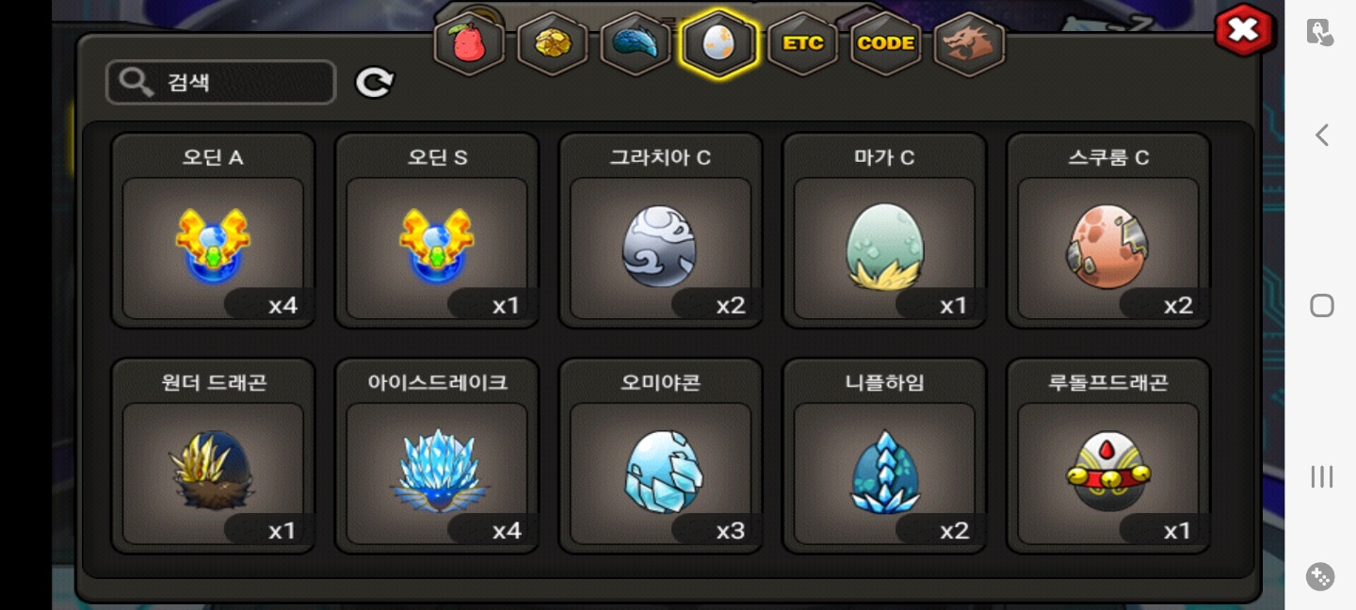Open the brown dragon head tab
Viewport: 1356px width, 610px height.
tap(969, 43)
